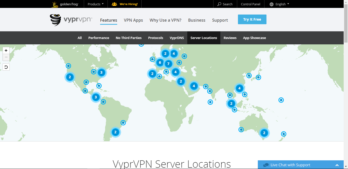Click the server marker over Mexico
Image resolution: width=348 pixels, height=169 pixels.
tap(85, 91)
